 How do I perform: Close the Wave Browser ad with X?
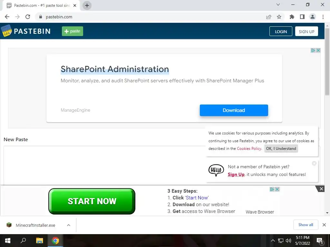tap(277, 189)
